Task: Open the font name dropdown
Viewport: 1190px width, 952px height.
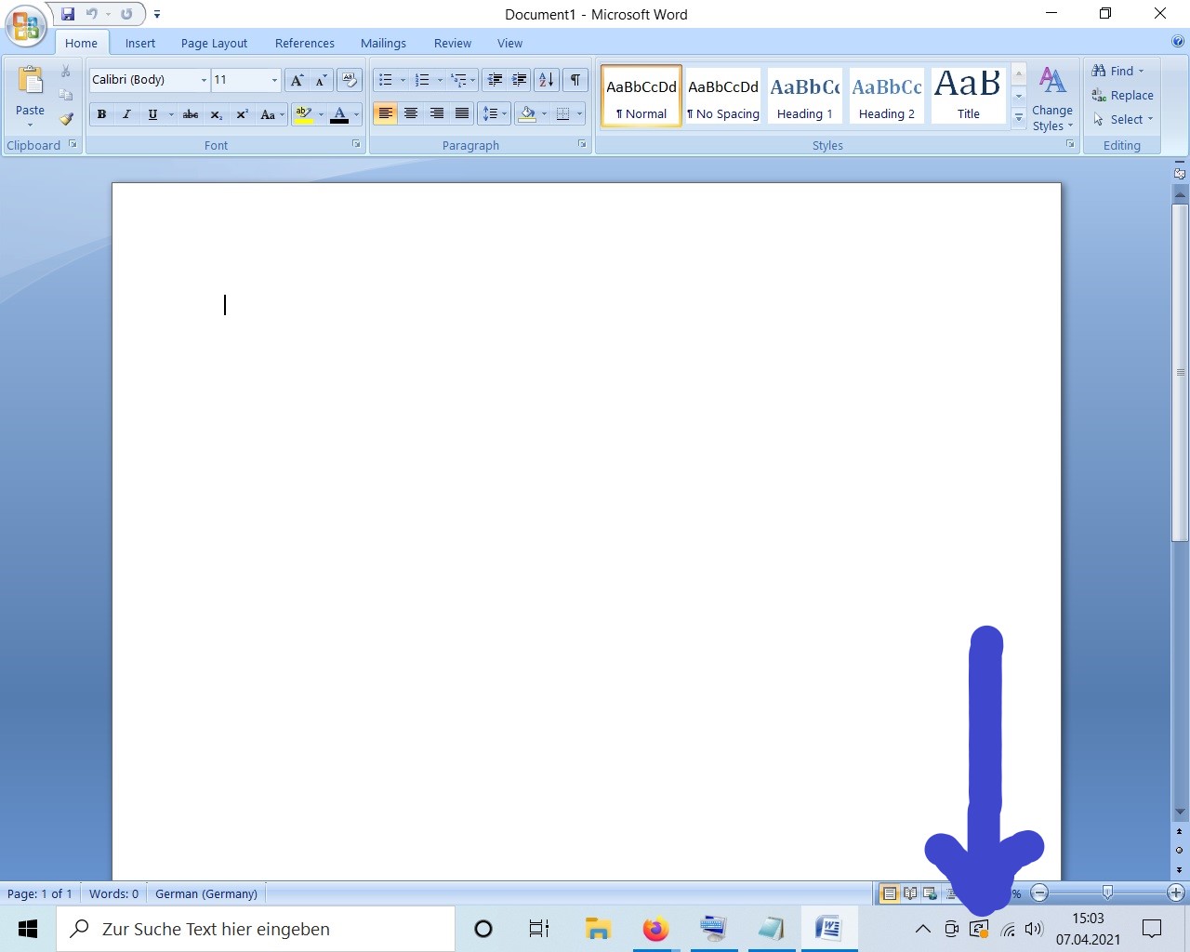Action: click(x=204, y=80)
